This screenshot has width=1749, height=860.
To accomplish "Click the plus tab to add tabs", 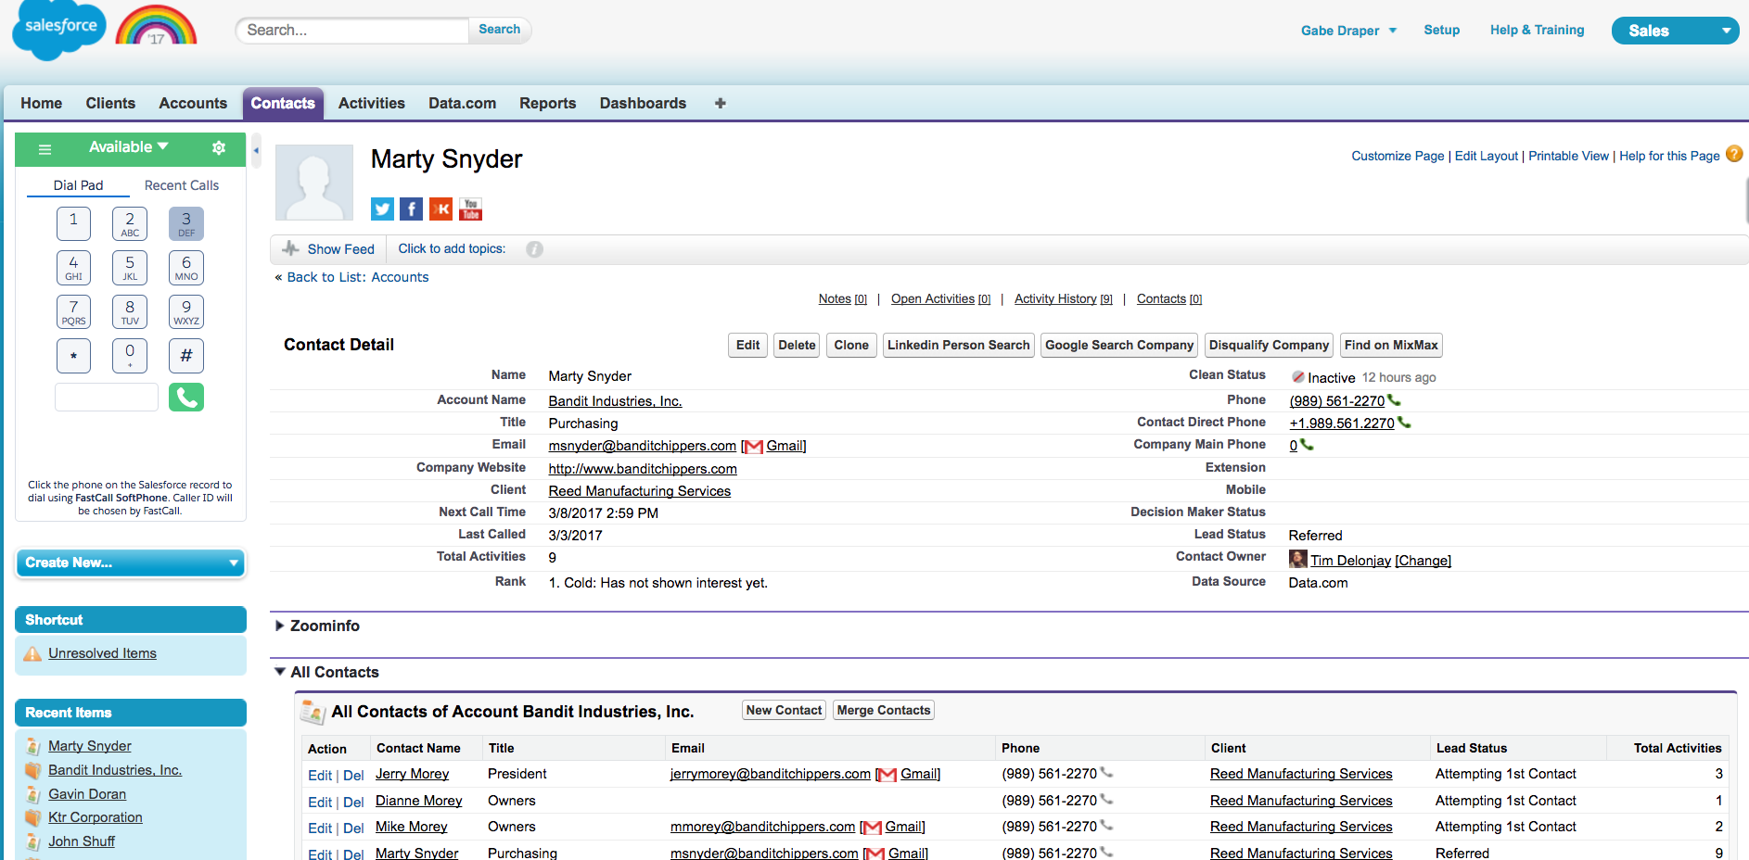I will click(721, 103).
